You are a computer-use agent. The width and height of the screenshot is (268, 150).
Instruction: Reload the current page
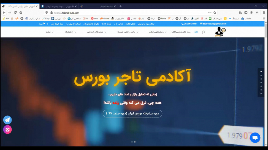[x=15, y=12]
